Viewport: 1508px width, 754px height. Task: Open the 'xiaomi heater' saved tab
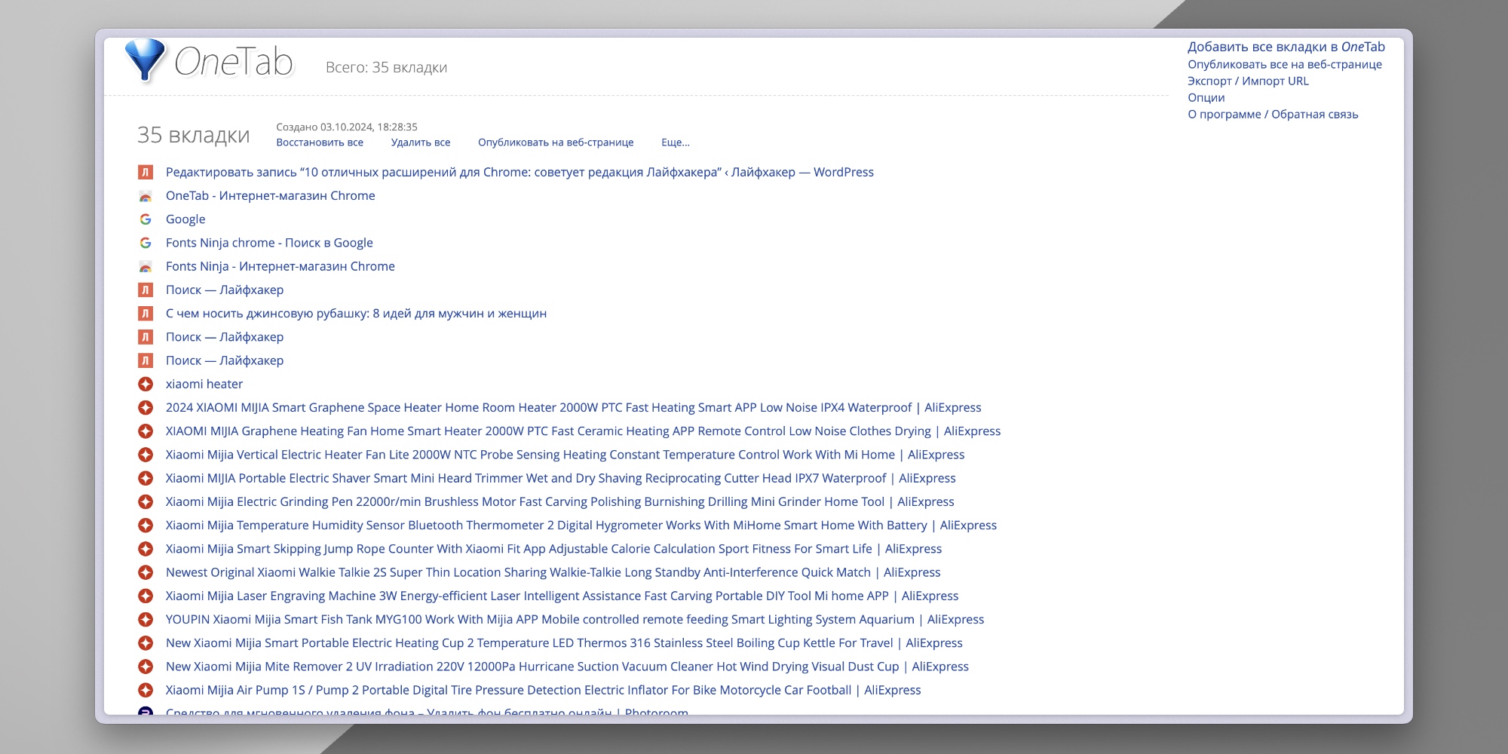(x=204, y=384)
